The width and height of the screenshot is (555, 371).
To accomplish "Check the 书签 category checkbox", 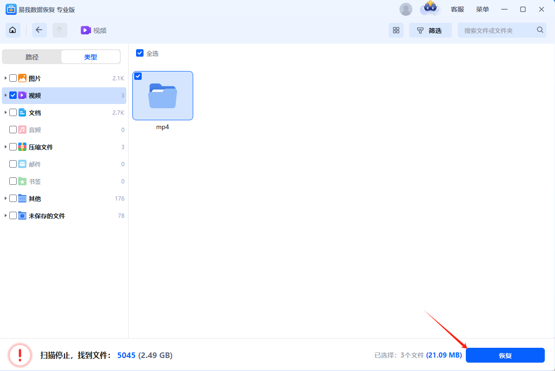I will 13,181.
